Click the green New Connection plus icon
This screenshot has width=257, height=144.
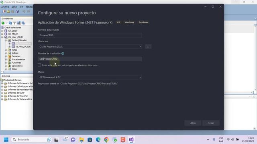point(3,23)
